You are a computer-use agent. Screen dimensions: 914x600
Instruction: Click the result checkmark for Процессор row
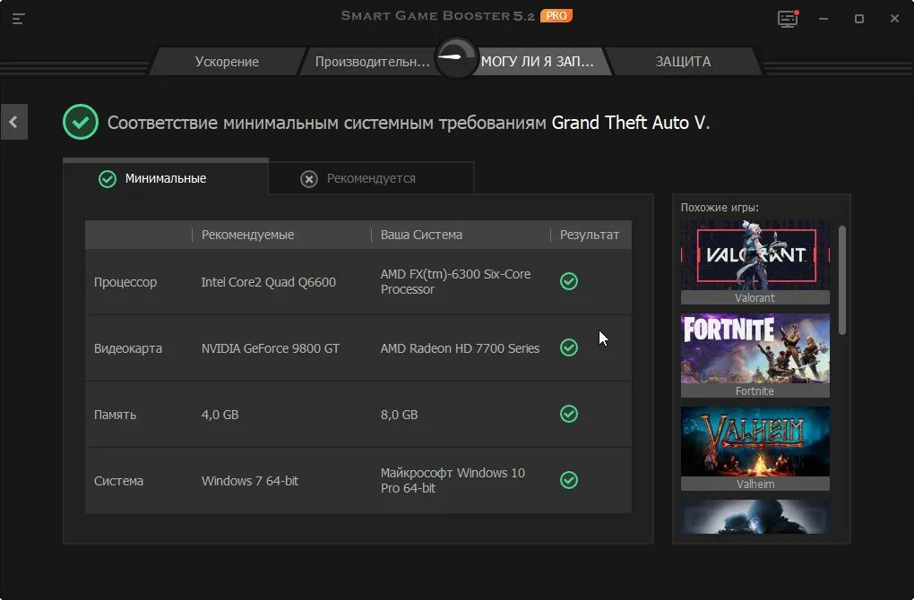point(569,281)
